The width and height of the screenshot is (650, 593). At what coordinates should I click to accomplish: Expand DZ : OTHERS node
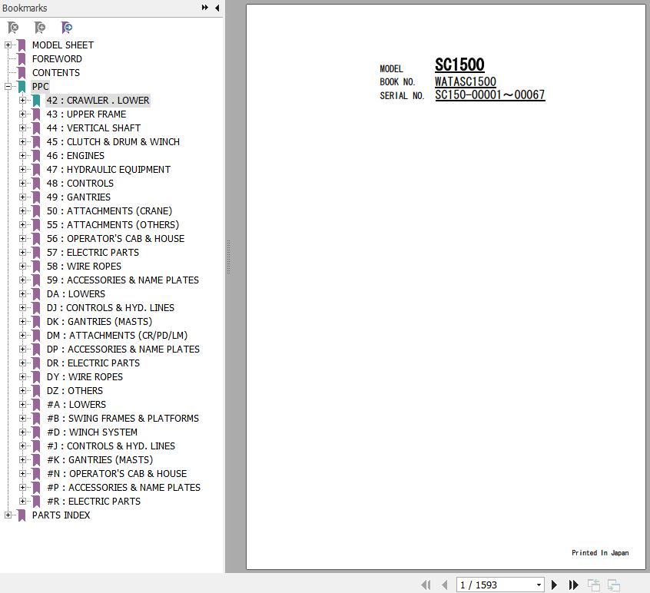click(x=22, y=390)
